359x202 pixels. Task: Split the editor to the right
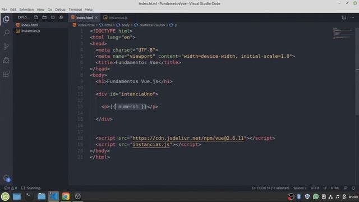pyautogui.click(x=344, y=17)
